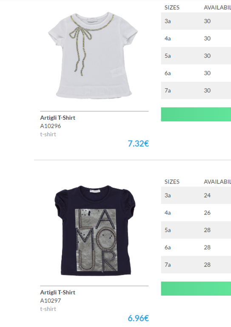Click the green button under the A10297 size table
231x327 pixels.
pyautogui.click(x=196, y=289)
